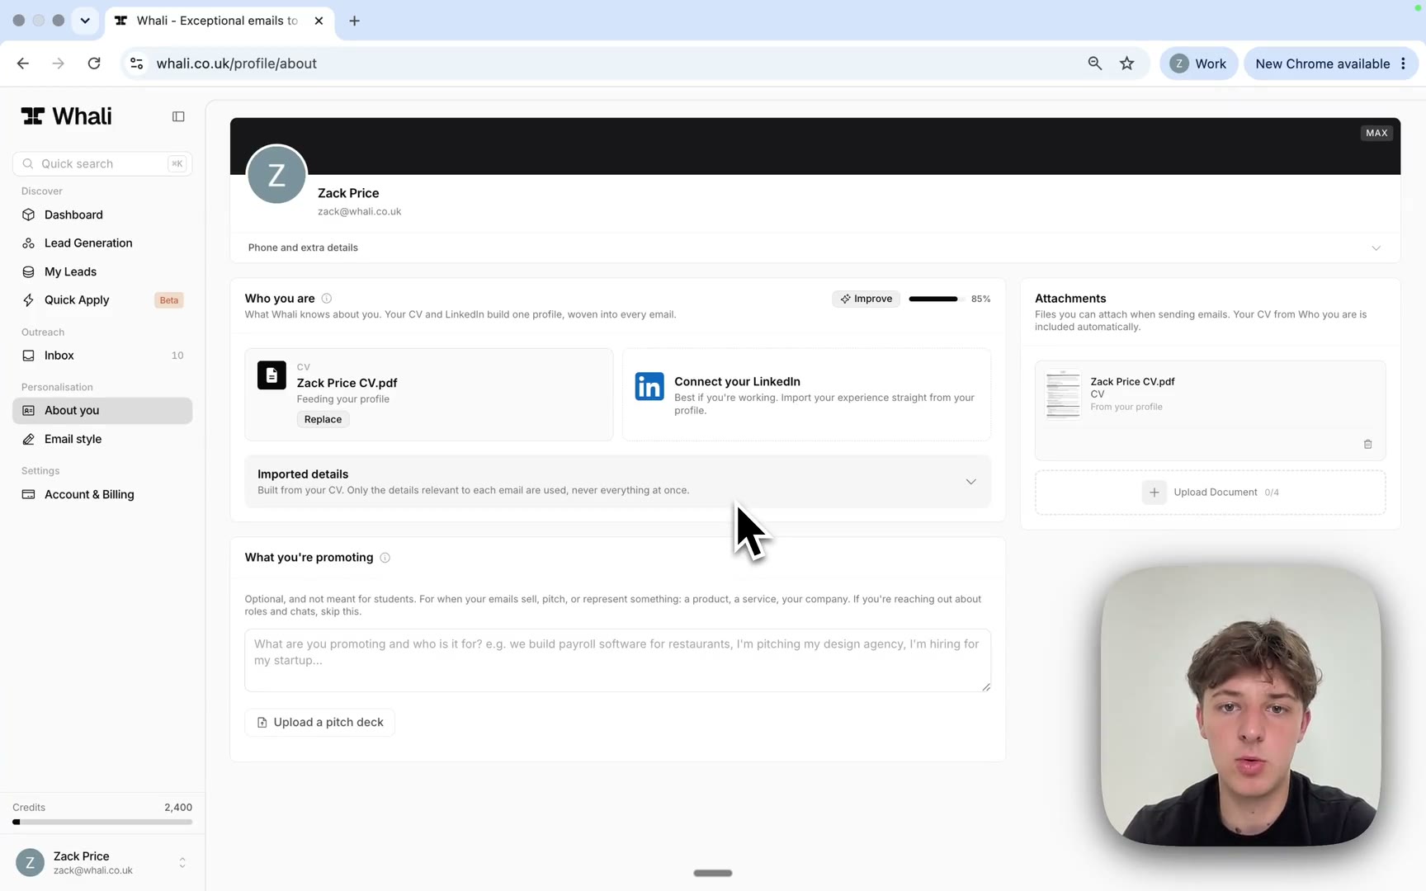1426x891 pixels.
Task: Go to Lead Generation
Action: [102, 243]
